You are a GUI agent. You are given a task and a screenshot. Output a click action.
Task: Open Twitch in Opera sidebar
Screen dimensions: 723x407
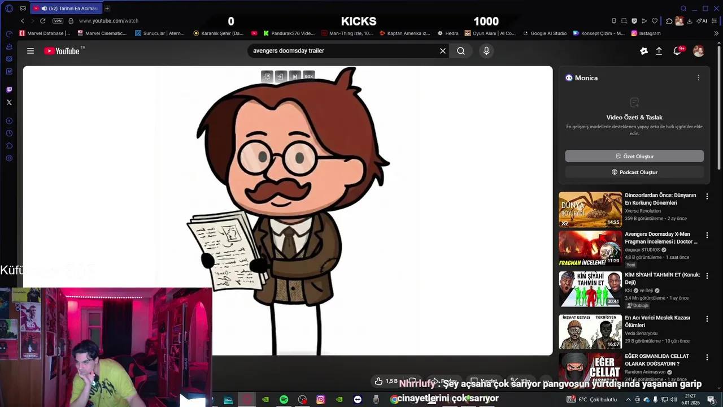[x=9, y=90]
